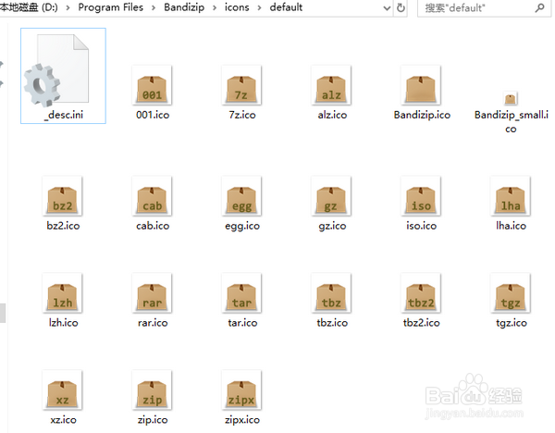Click the tbz2.ico file name
This screenshot has height=433, width=555.
421,323
